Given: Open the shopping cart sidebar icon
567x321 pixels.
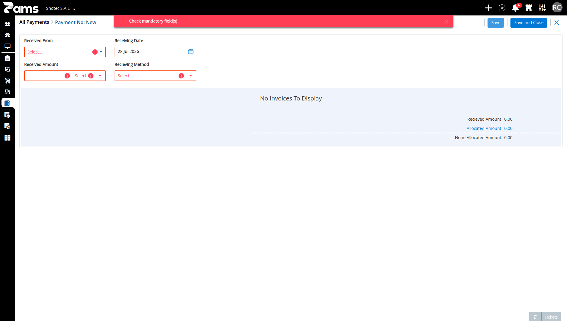Looking at the screenshot, I should click(7, 81).
